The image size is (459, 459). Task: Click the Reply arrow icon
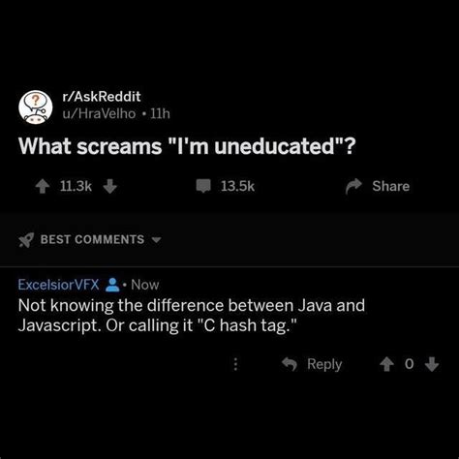click(290, 364)
